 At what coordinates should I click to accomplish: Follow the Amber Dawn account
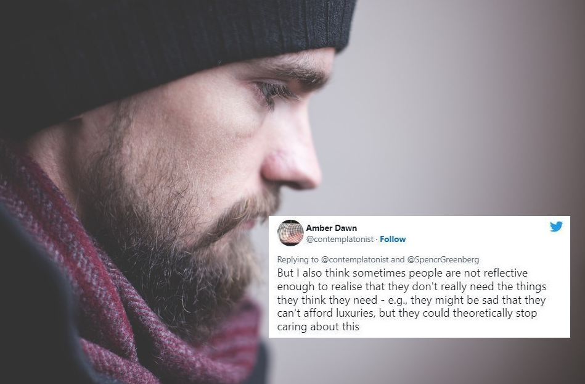[x=393, y=239]
